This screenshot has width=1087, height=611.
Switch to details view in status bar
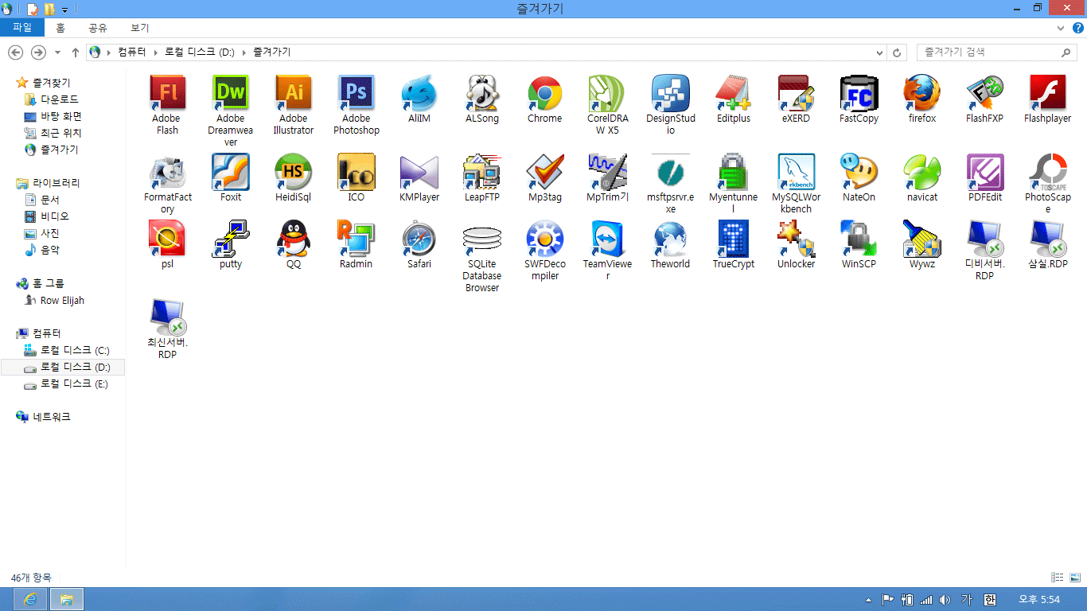(x=1057, y=578)
